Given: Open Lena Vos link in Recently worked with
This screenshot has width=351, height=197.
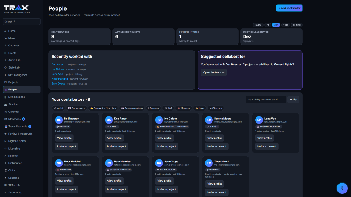Looking at the screenshot, I should tap(57, 74).
